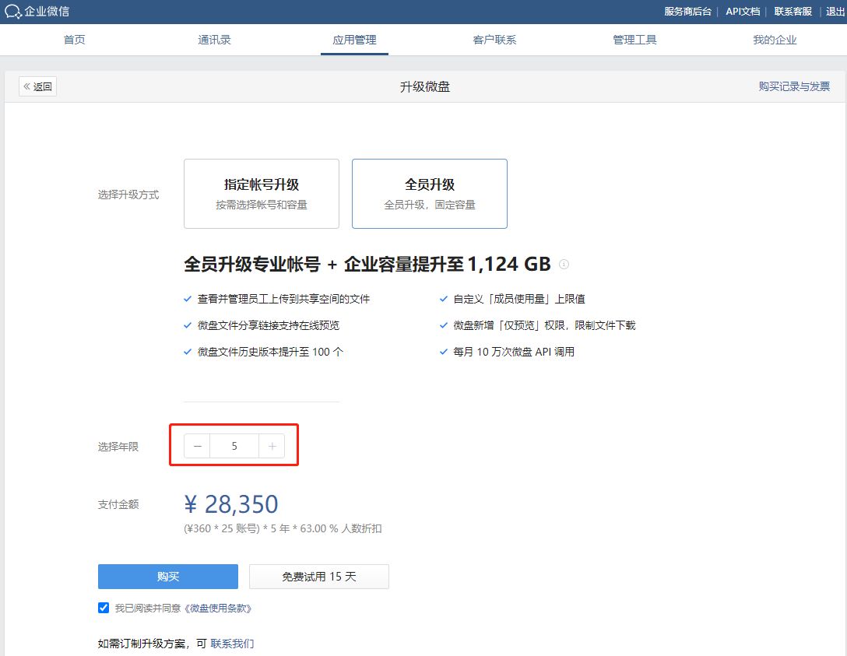Open the 管理工具 management tools tab
Screen dimensions: 847x656
634,40
